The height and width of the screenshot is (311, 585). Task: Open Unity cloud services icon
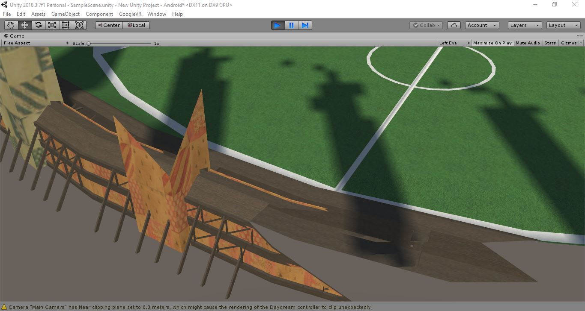pos(454,25)
